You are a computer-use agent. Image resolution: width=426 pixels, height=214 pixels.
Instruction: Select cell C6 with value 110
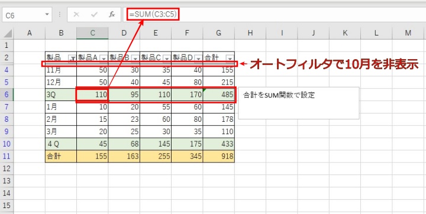point(92,95)
